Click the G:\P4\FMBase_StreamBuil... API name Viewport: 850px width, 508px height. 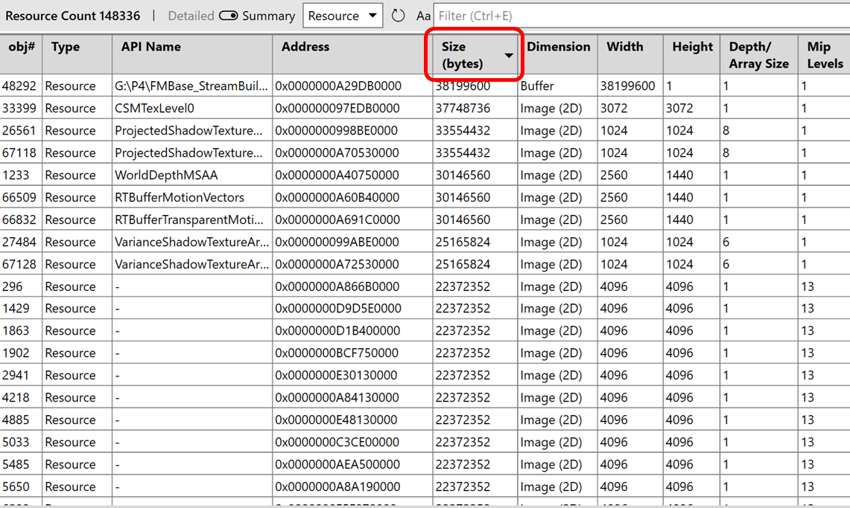point(191,86)
